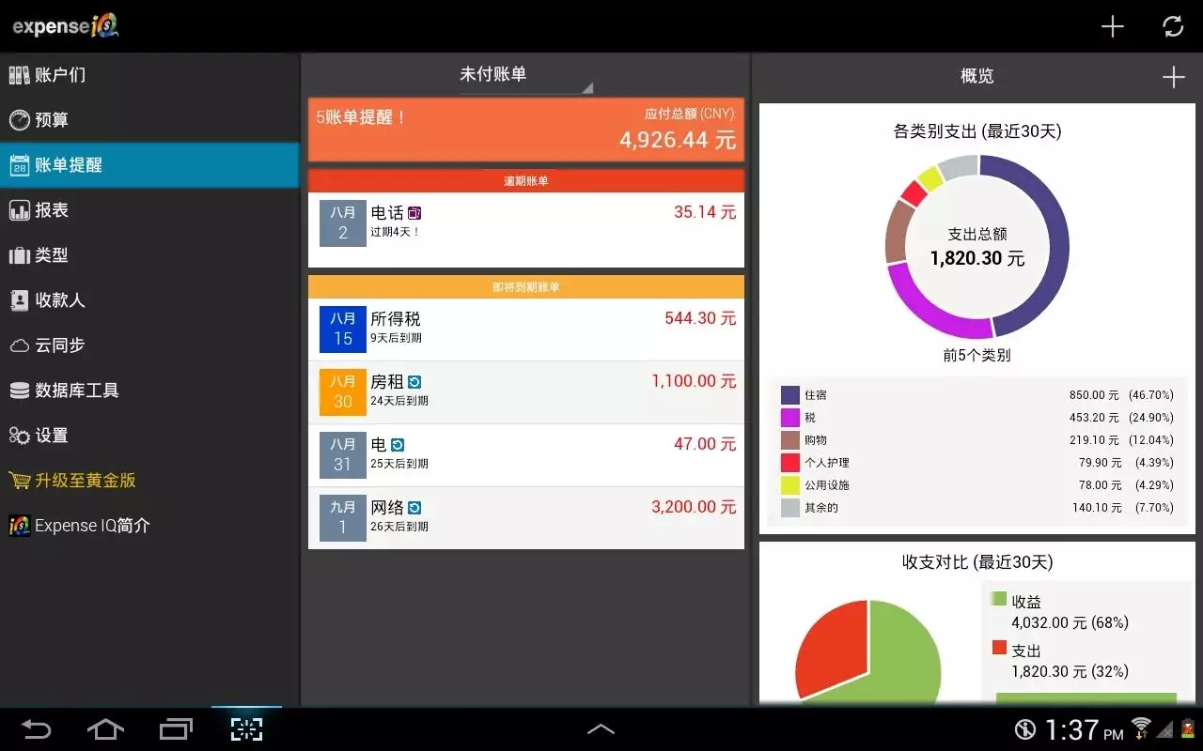
Task: Tap the 各类别支出 (最近30天) title
Action: point(977,131)
